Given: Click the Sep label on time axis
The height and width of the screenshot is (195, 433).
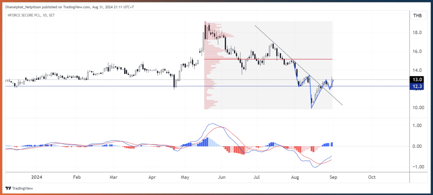Looking at the screenshot, I should pos(333,177).
